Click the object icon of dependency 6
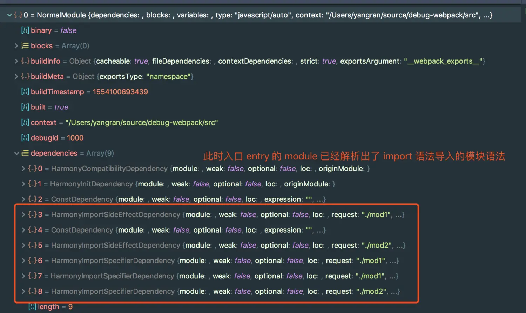Viewport: 526px width, 313px height. pyautogui.click(x=32, y=261)
